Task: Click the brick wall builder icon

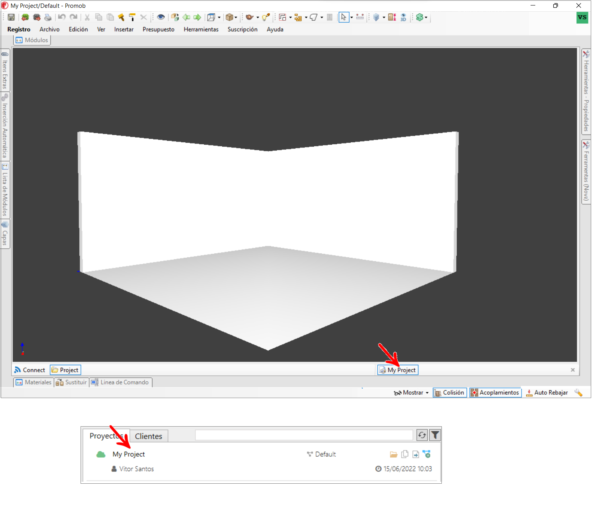Action: pos(298,17)
